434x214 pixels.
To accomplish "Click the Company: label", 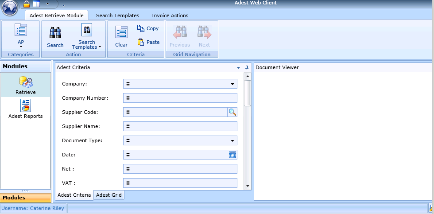I will tap(74, 84).
